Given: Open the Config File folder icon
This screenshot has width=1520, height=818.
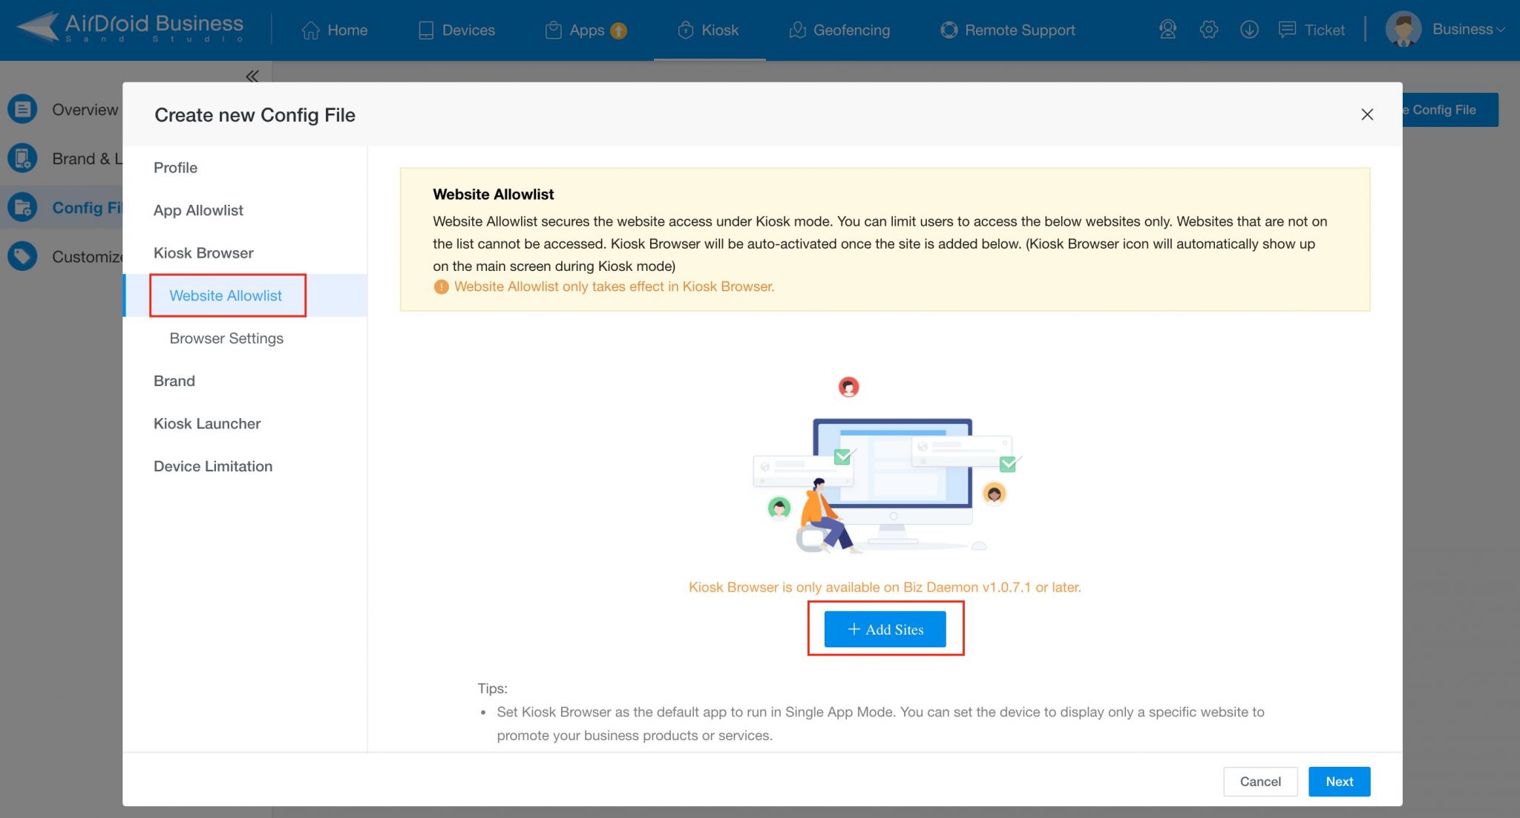Looking at the screenshot, I should click(22, 207).
